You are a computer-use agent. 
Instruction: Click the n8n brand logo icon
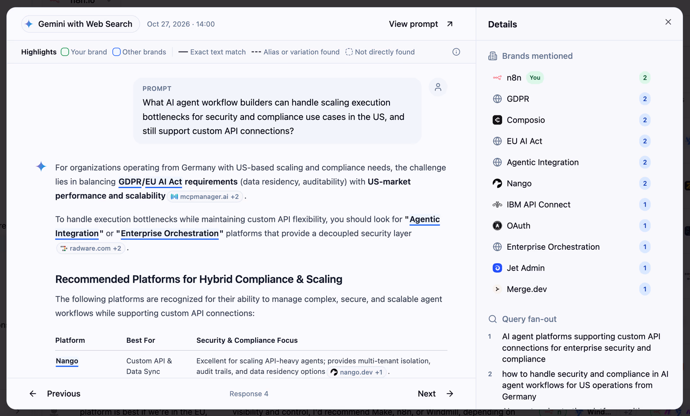[x=497, y=78]
